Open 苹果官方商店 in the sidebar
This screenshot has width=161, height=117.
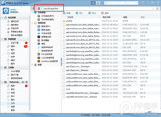(16, 32)
